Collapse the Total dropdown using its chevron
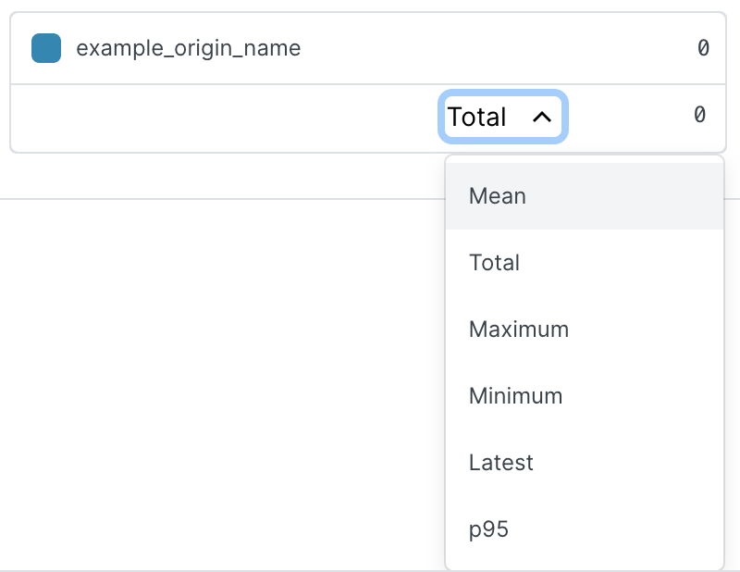 tap(540, 118)
